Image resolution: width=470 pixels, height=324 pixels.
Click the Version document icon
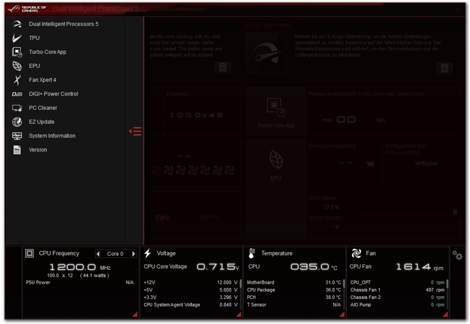[x=17, y=150]
